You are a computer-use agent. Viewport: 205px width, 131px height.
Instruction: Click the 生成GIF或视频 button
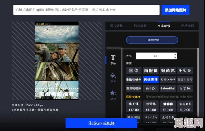click(101, 123)
